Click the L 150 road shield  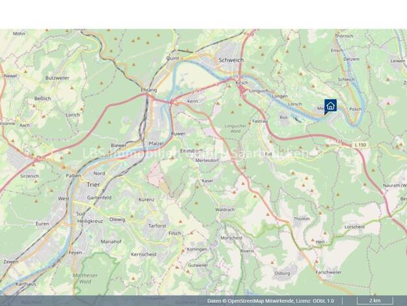click(360, 145)
